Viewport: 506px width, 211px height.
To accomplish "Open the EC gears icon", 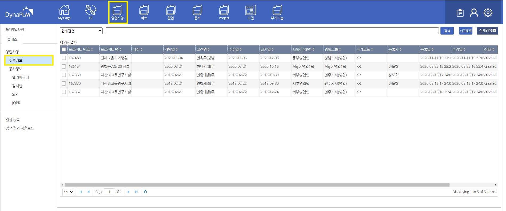I will [91, 12].
